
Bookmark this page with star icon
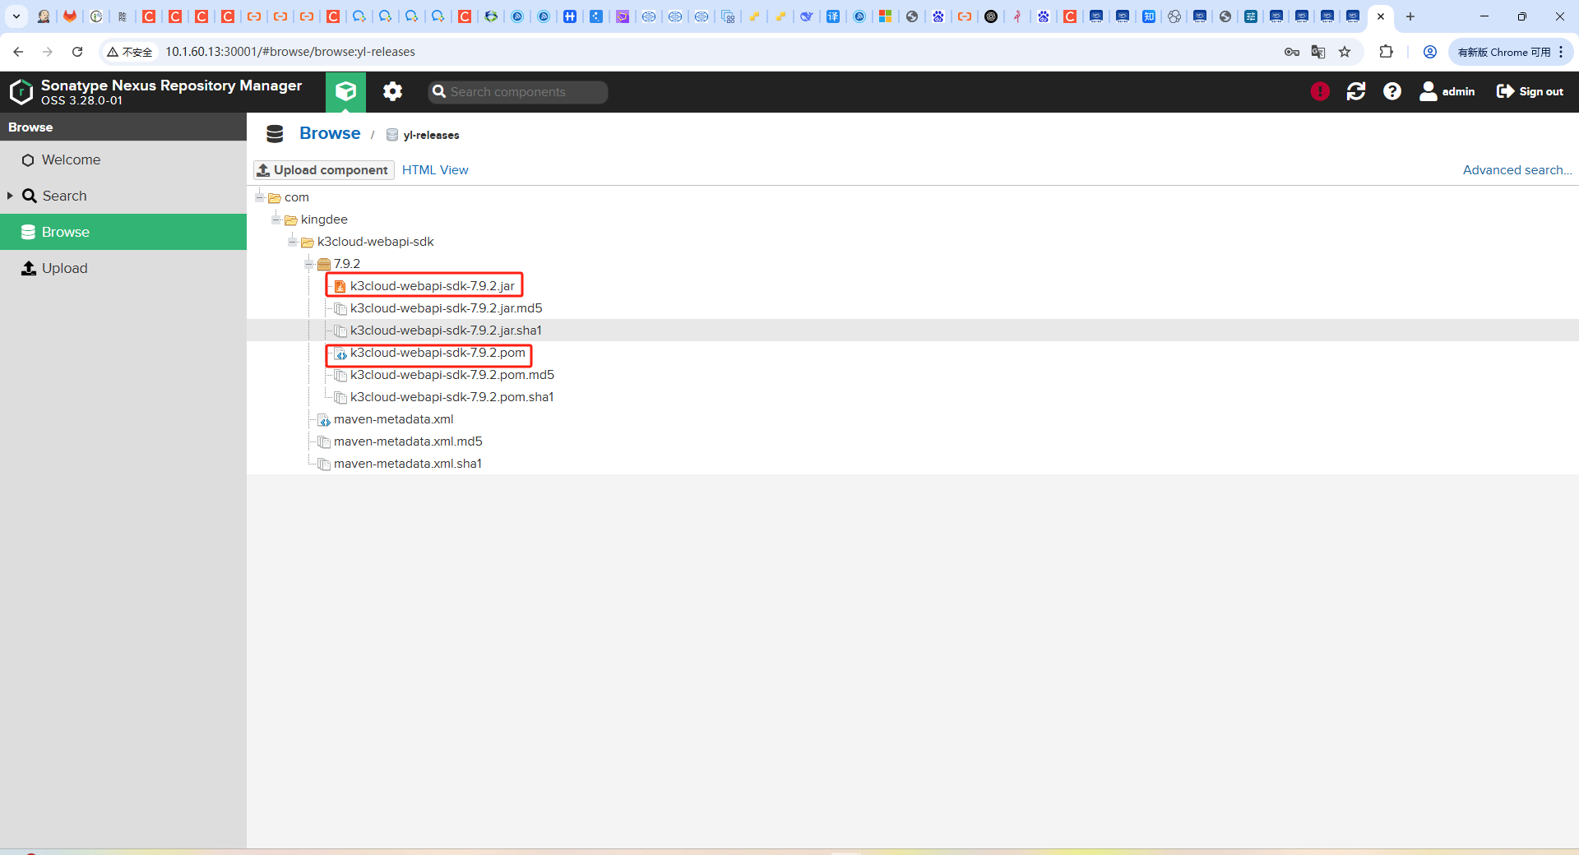coord(1345,52)
